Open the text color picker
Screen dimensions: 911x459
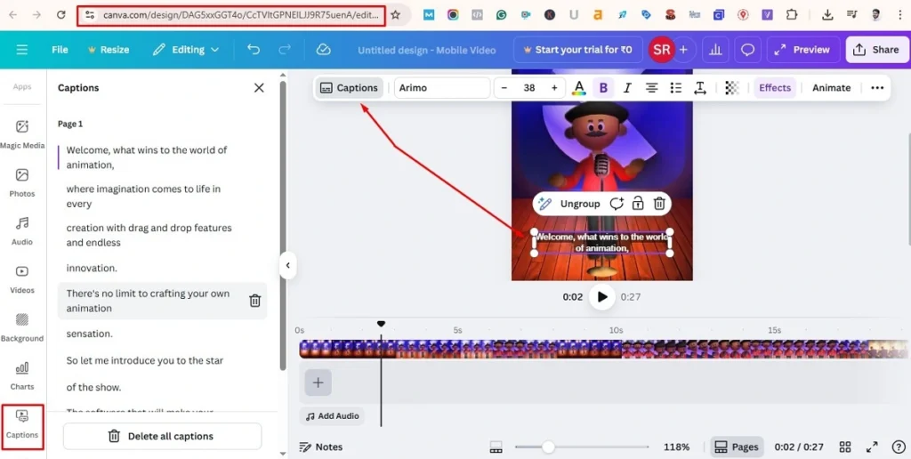(578, 88)
